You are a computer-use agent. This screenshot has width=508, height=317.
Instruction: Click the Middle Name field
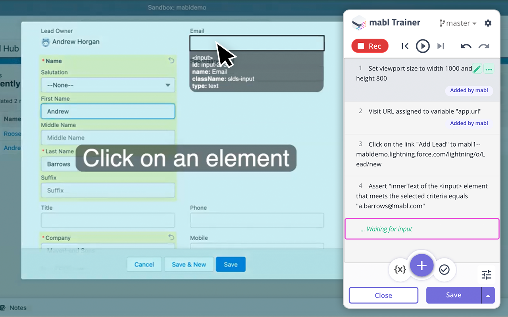coord(108,137)
